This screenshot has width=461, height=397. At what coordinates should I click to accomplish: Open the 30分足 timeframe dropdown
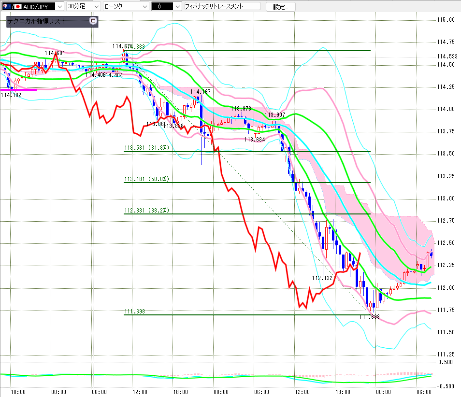point(84,6)
